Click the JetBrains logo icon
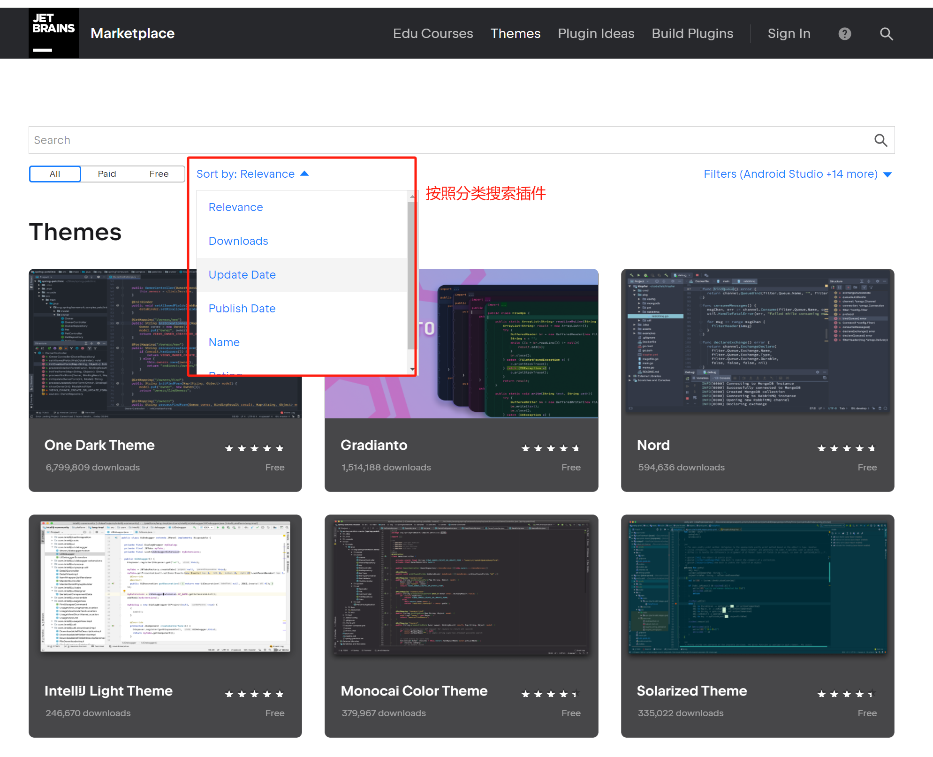The image size is (933, 757). coord(53,32)
